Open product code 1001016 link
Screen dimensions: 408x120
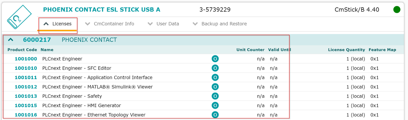click(26, 115)
